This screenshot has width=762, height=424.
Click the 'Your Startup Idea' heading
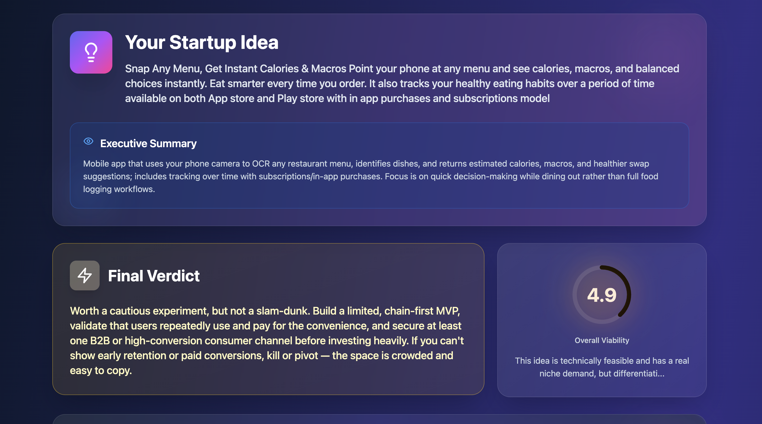point(201,42)
